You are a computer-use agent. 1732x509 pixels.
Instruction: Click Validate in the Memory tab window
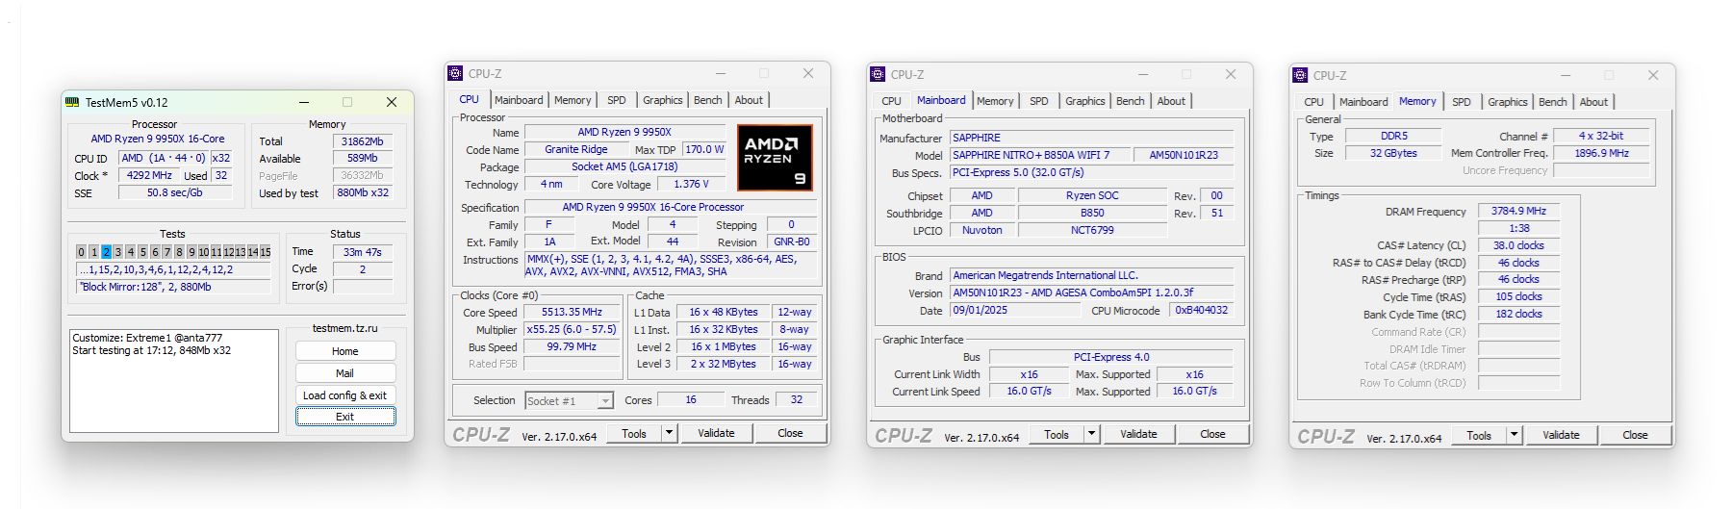[1561, 435]
